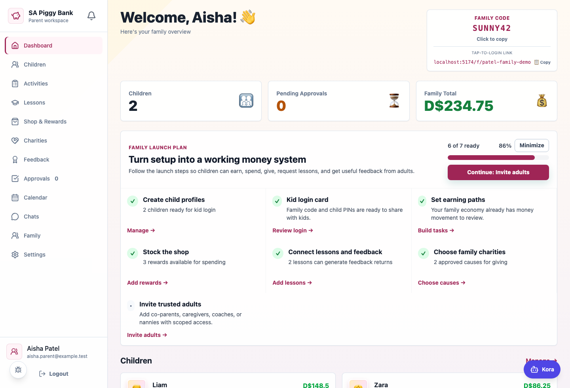The height and width of the screenshot is (388, 570).
Task: Click the Settings gear icon
Action: click(x=15, y=255)
